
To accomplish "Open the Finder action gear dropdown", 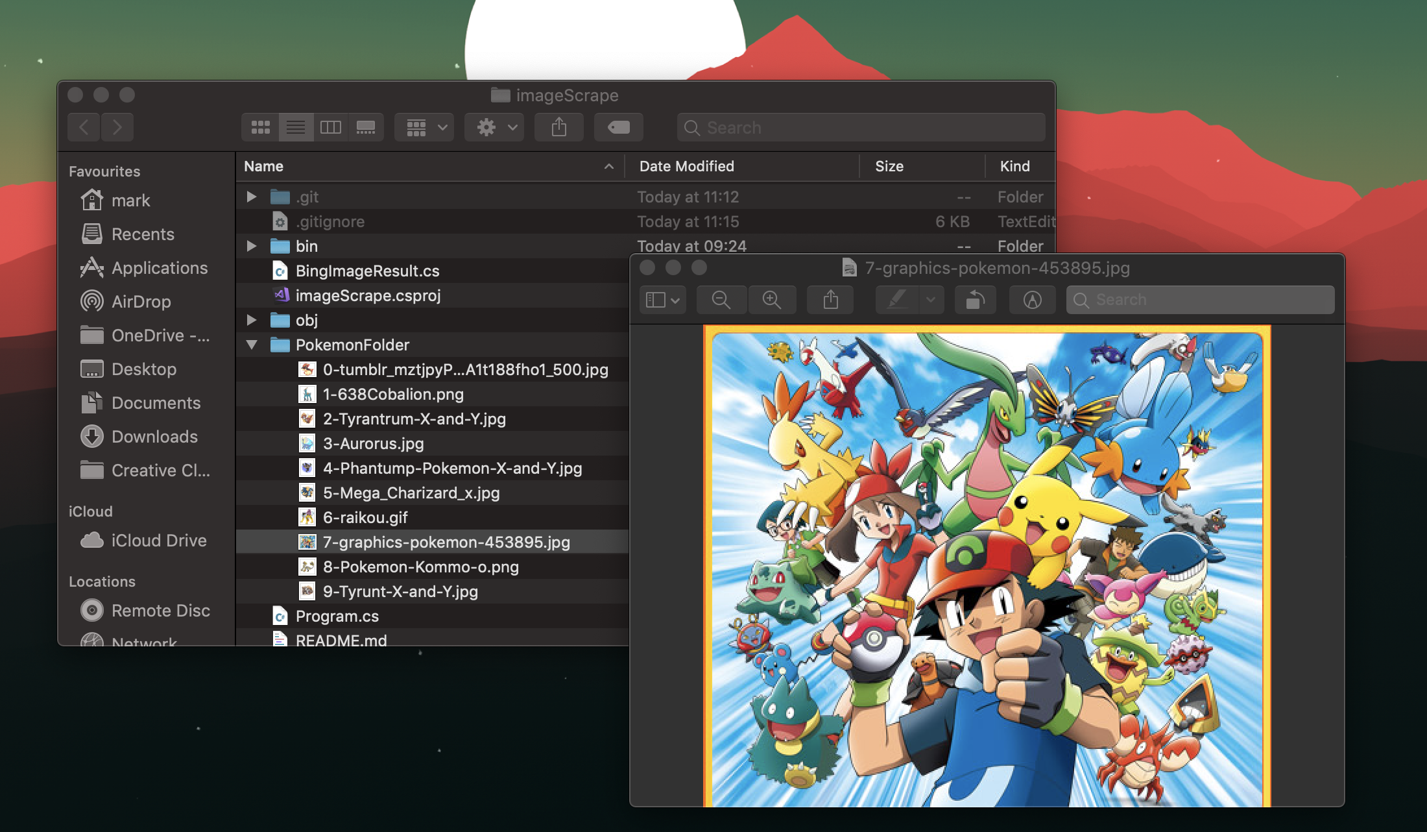I will pyautogui.click(x=494, y=127).
